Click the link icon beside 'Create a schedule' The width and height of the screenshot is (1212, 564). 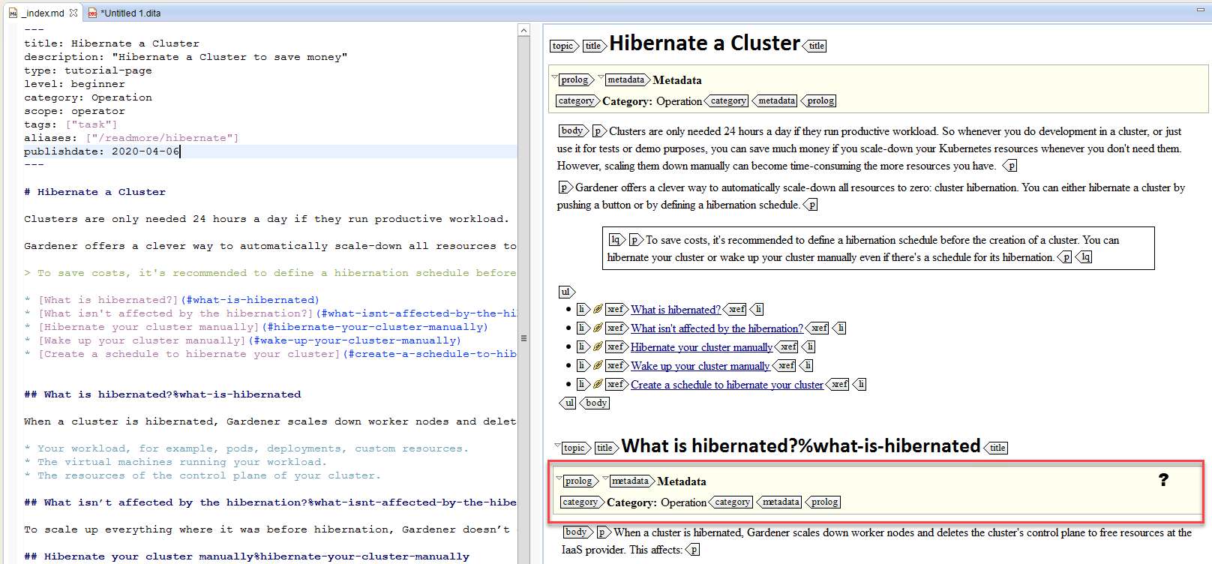(598, 384)
